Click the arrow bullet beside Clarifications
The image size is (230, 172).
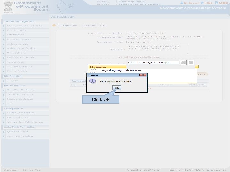pos(4,35)
